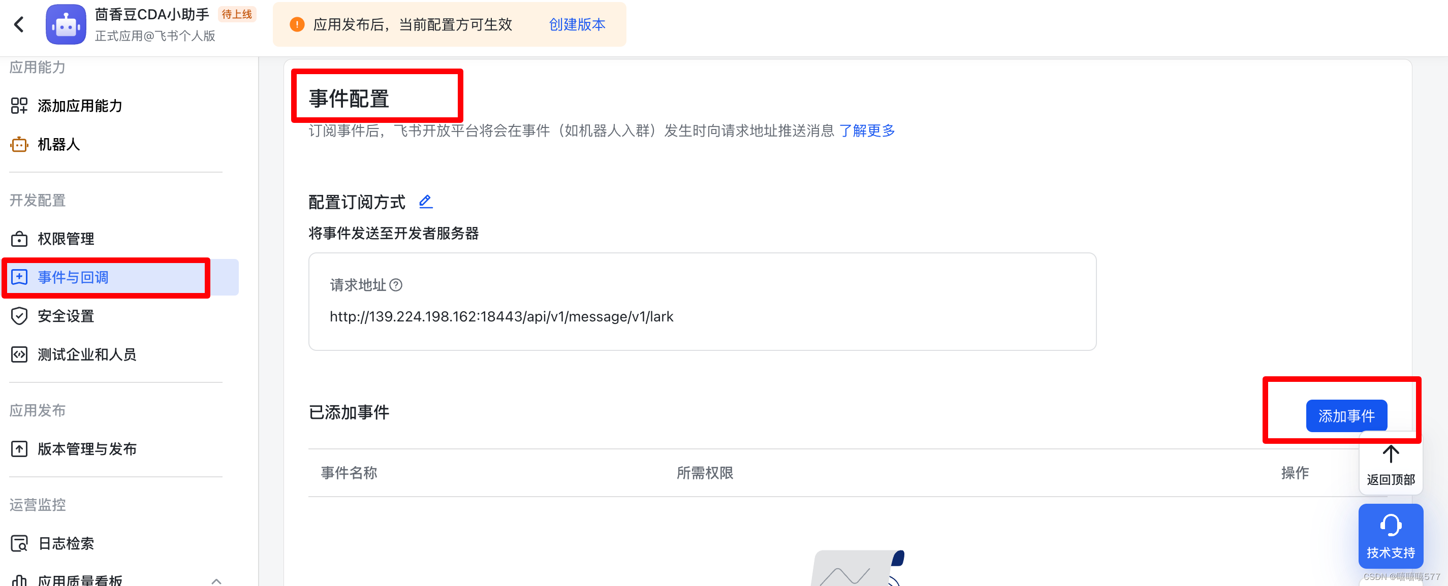Click the robot app avatar icon
The height and width of the screenshot is (586, 1448).
[x=66, y=24]
